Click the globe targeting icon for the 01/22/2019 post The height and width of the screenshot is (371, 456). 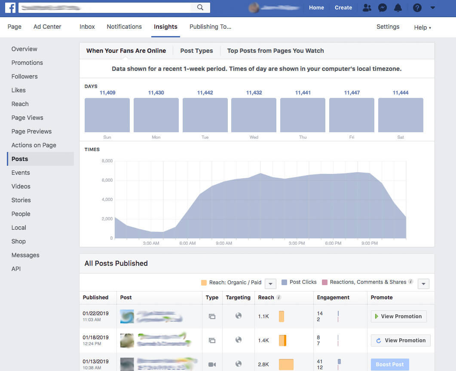pos(238,316)
